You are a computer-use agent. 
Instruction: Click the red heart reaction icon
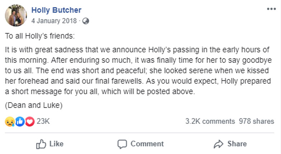[29, 122]
